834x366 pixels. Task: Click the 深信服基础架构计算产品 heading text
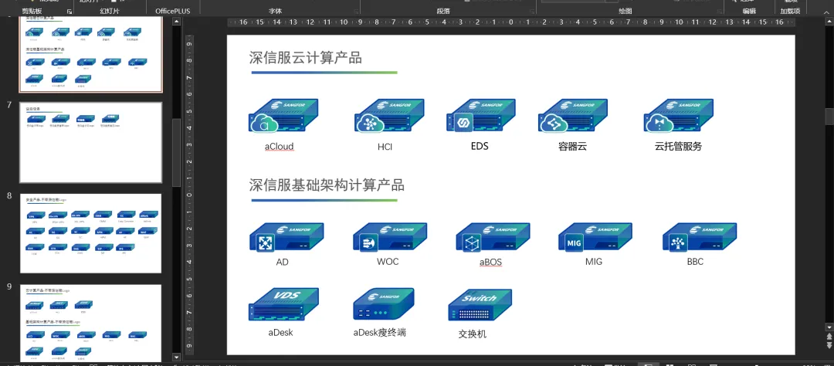coord(327,185)
